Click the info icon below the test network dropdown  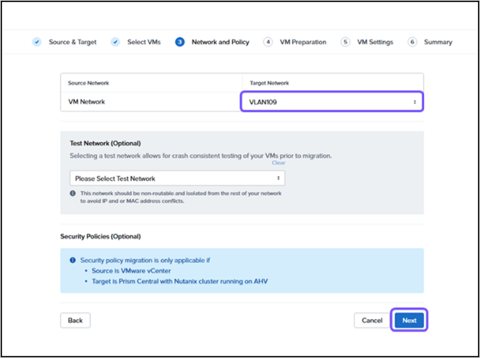point(73,193)
